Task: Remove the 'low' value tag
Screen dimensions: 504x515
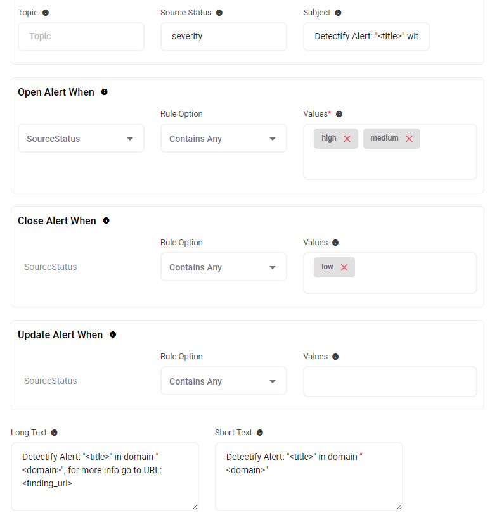Action: 344,267
